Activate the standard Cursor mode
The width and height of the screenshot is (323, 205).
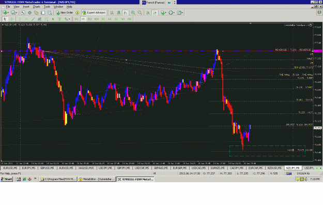pos(5,19)
